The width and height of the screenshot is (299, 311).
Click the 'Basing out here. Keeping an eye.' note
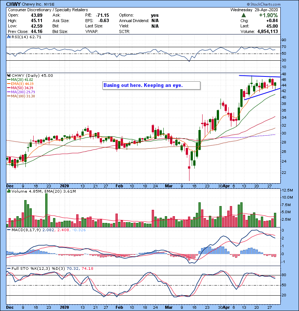[151, 85]
